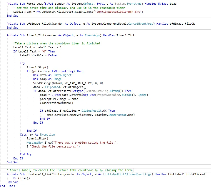
Task: Click the 'End Class' line
Action: pyautogui.click(x=8, y=186)
